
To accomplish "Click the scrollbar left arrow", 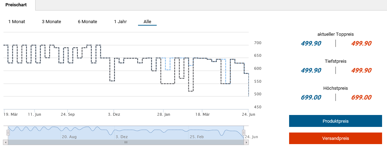I will click(5, 142).
